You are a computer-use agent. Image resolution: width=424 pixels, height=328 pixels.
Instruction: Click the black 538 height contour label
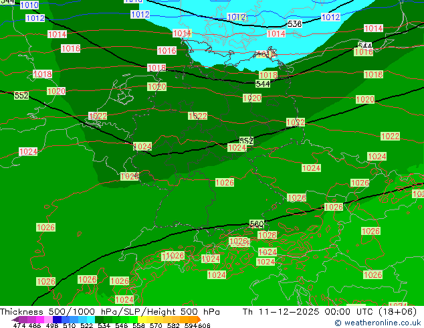[x=294, y=24]
